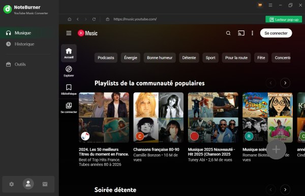Open the orange shopping cart icon
Image resolution: width=305 pixels, height=196 pixels.
click(x=260, y=5)
